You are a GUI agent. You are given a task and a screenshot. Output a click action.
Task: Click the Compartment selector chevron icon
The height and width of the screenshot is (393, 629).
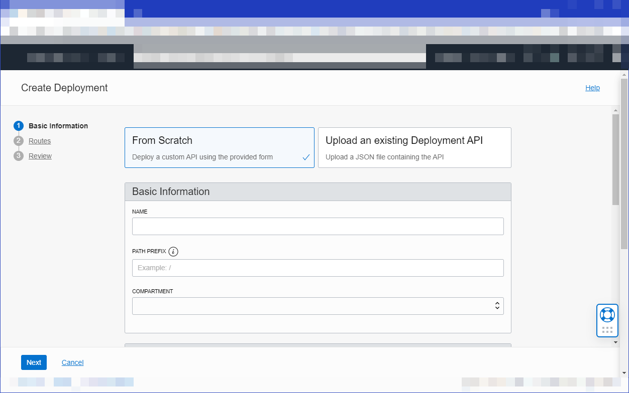(497, 306)
